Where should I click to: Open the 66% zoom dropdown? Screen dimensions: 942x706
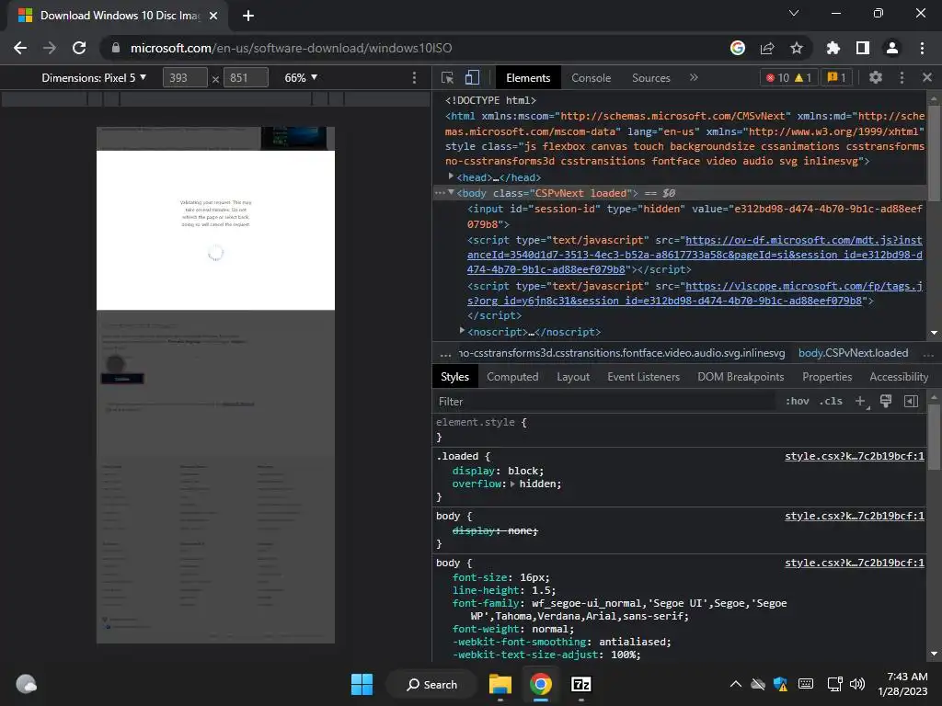[301, 78]
